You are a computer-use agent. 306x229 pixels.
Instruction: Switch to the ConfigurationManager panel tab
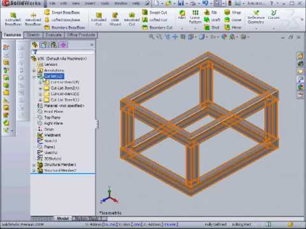[54, 45]
